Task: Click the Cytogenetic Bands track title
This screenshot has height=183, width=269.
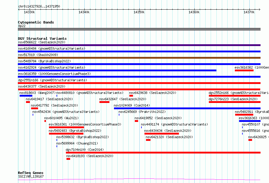Action: coord(36,22)
